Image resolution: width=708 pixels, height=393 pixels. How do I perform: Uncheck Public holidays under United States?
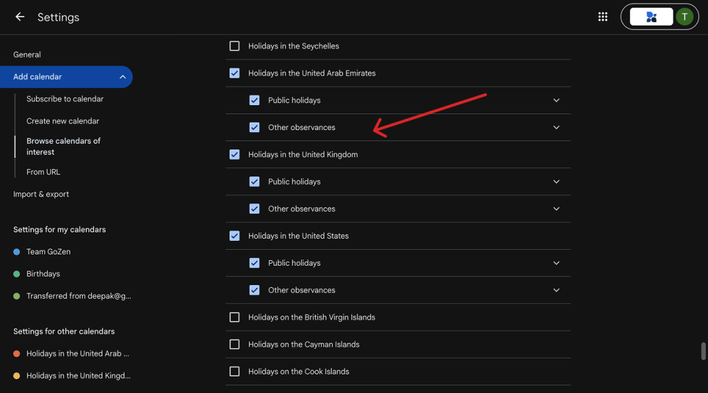[254, 263]
